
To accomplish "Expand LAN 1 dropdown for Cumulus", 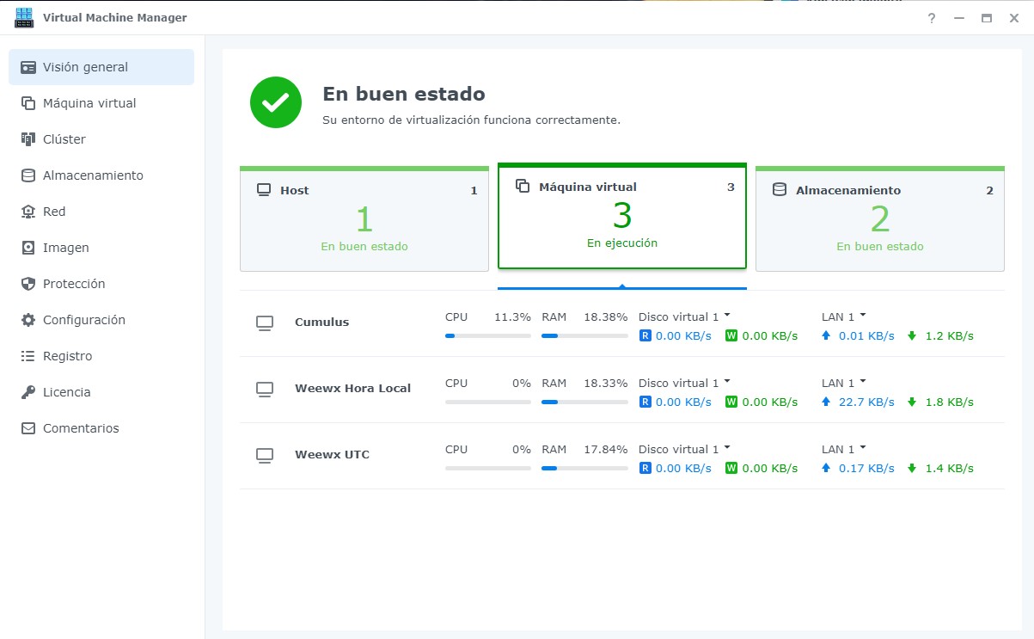I will [x=862, y=316].
